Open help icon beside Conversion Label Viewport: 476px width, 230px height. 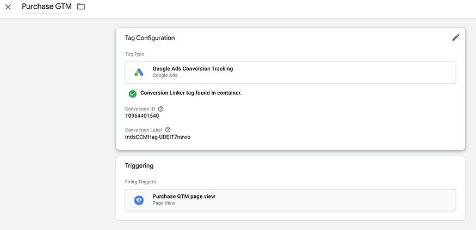tap(168, 130)
